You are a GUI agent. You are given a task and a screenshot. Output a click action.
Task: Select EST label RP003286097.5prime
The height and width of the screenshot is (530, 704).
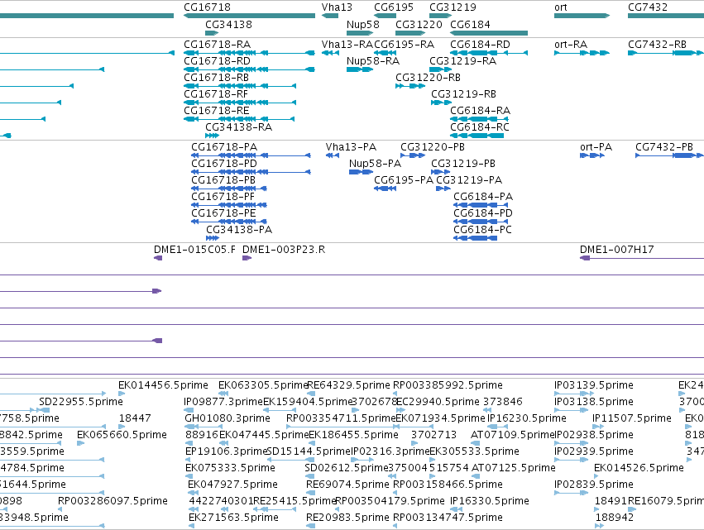pos(113,501)
